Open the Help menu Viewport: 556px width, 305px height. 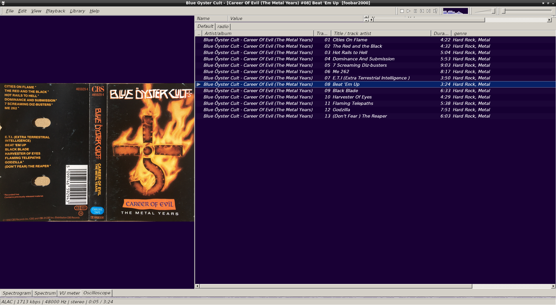(x=94, y=11)
